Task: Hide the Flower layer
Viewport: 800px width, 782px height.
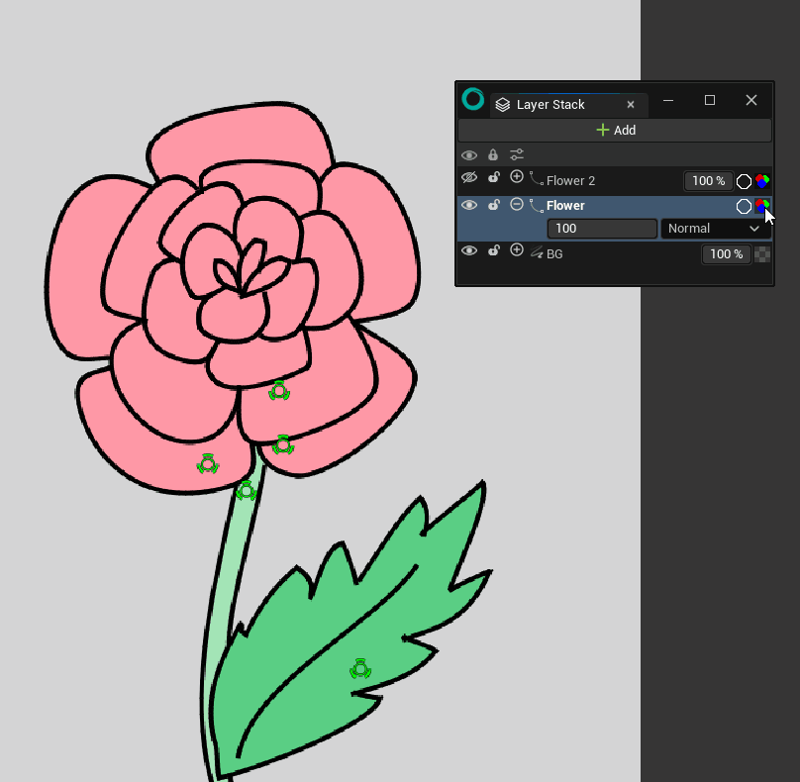Action: pyautogui.click(x=469, y=205)
